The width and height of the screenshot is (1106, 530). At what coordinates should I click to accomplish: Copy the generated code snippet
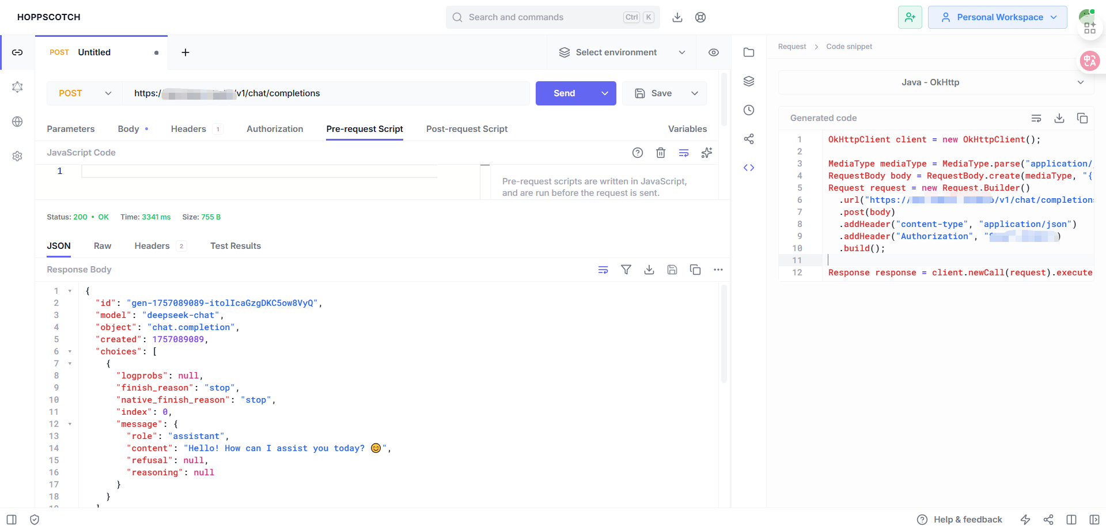pyautogui.click(x=1082, y=118)
